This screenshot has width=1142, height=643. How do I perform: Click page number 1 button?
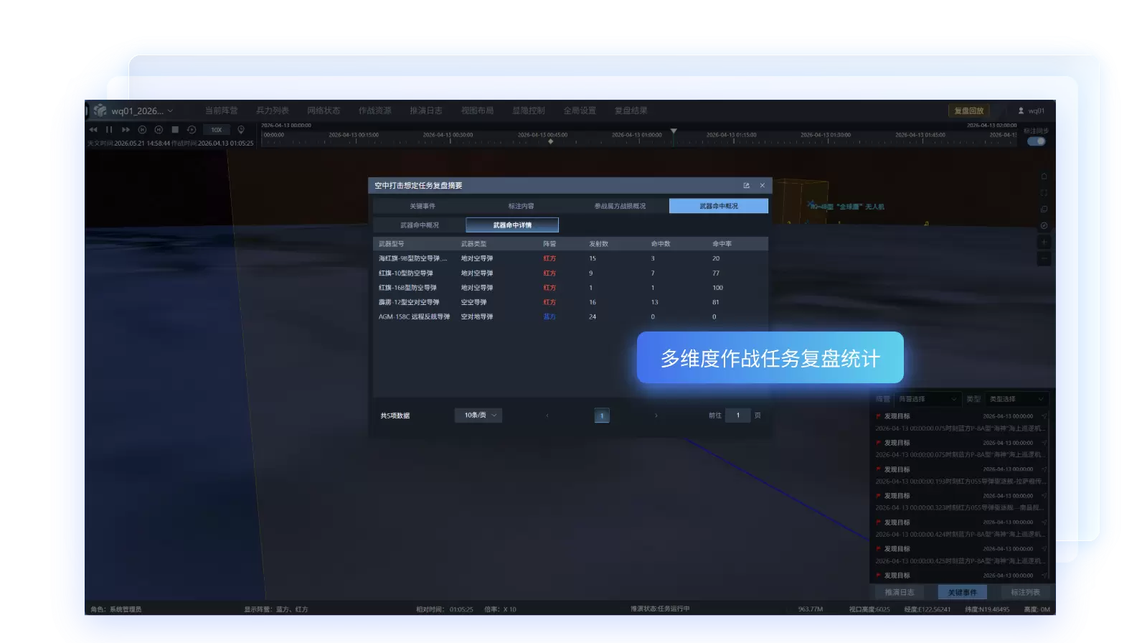pyautogui.click(x=602, y=416)
